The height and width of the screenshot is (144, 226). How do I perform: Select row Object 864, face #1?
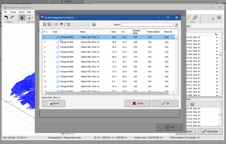(108, 37)
